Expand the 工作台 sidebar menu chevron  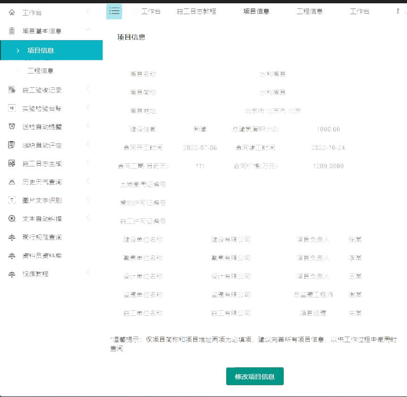pyautogui.click(x=87, y=11)
